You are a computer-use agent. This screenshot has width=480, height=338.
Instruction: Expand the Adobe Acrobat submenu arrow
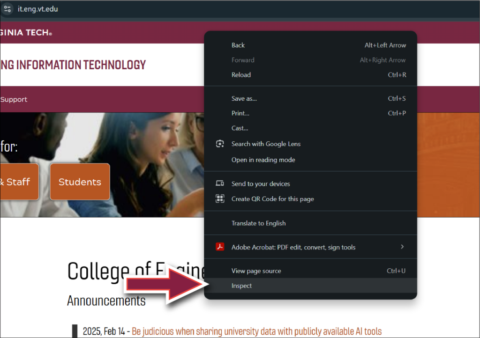(x=402, y=247)
